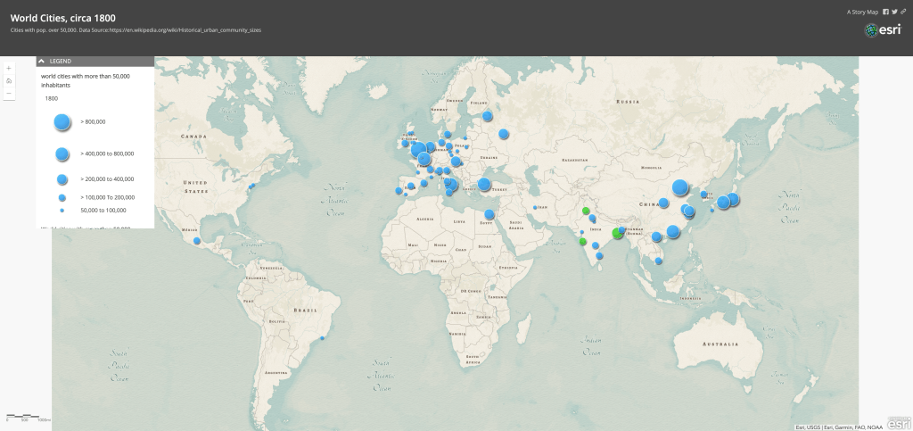
Task: Select the city marker in Egypt
Action: (489, 214)
